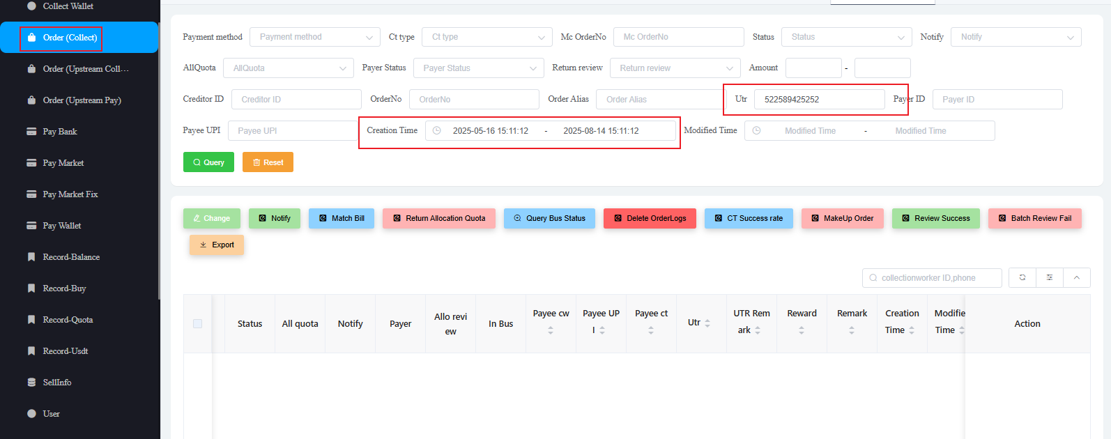Click the search magnifier icon in table search
This screenshot has height=439, width=1111.
pyautogui.click(x=873, y=278)
